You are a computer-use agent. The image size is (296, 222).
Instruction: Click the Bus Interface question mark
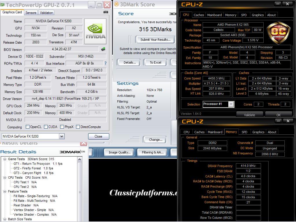(x=105, y=63)
